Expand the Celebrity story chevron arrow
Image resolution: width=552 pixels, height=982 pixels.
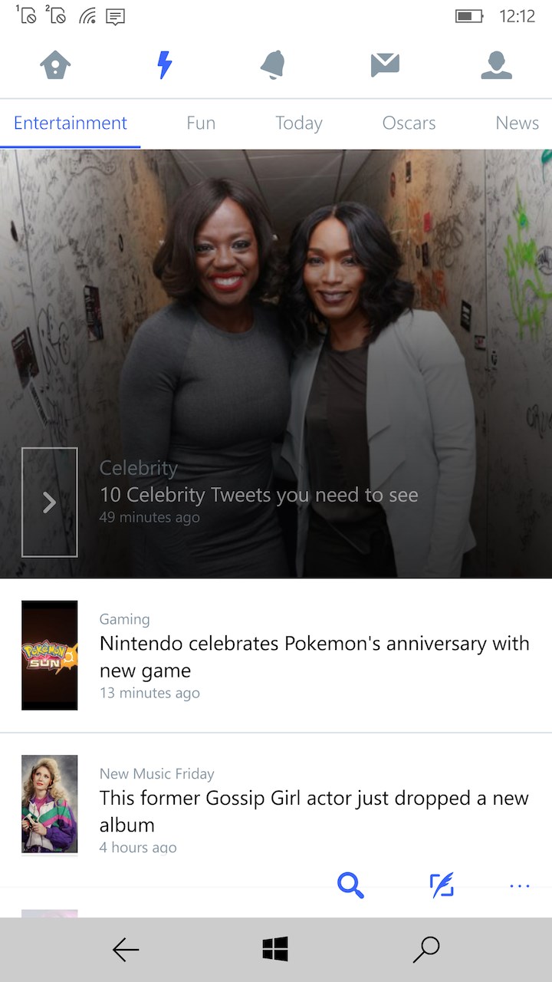point(50,503)
